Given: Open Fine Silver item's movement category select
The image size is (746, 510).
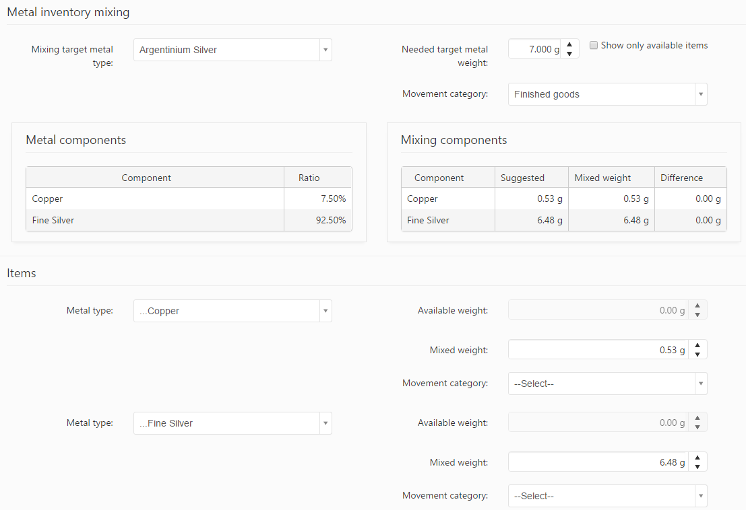Looking at the screenshot, I should pos(607,496).
